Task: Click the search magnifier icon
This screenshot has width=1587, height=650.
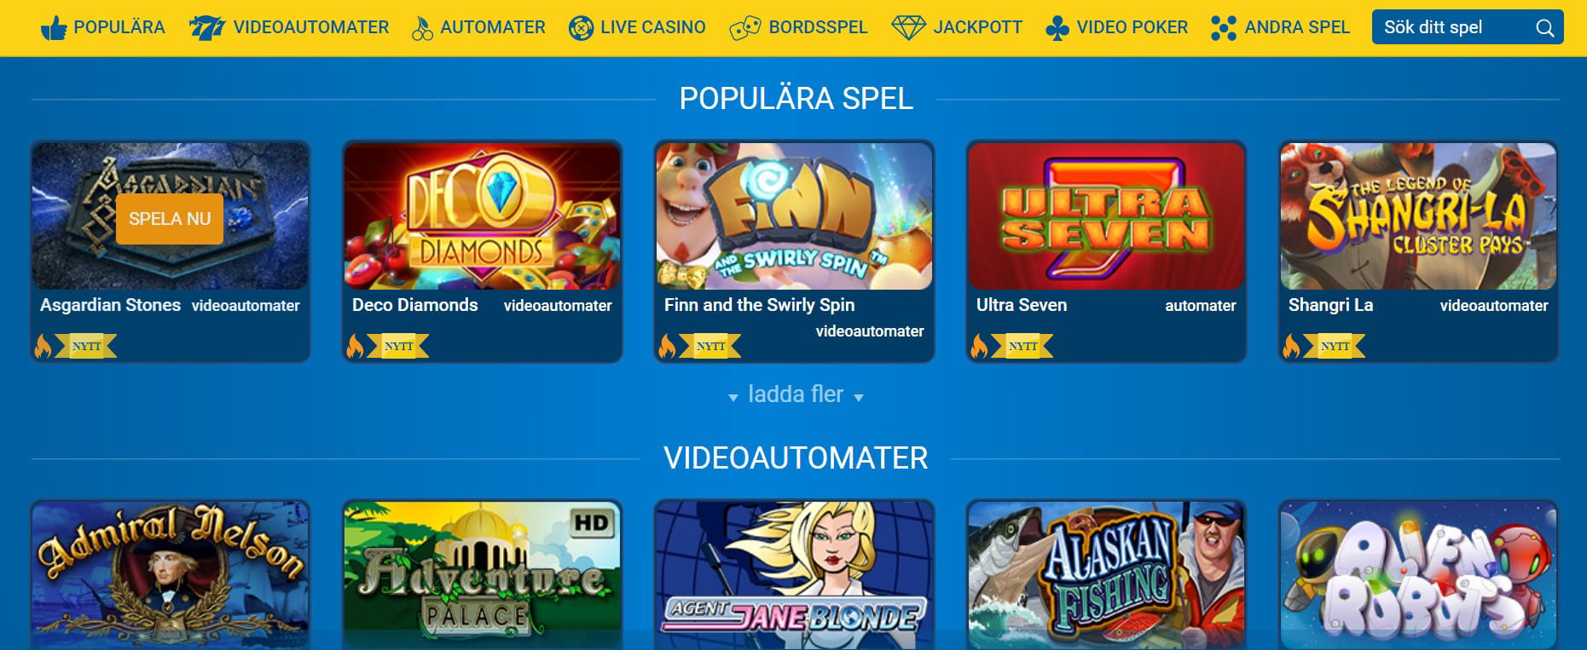Action: (x=1544, y=28)
